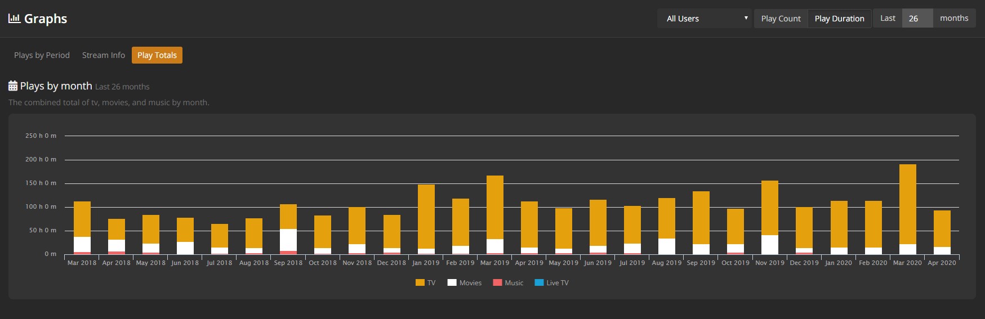Click the Nov 2019 white Movies segment

click(770, 244)
